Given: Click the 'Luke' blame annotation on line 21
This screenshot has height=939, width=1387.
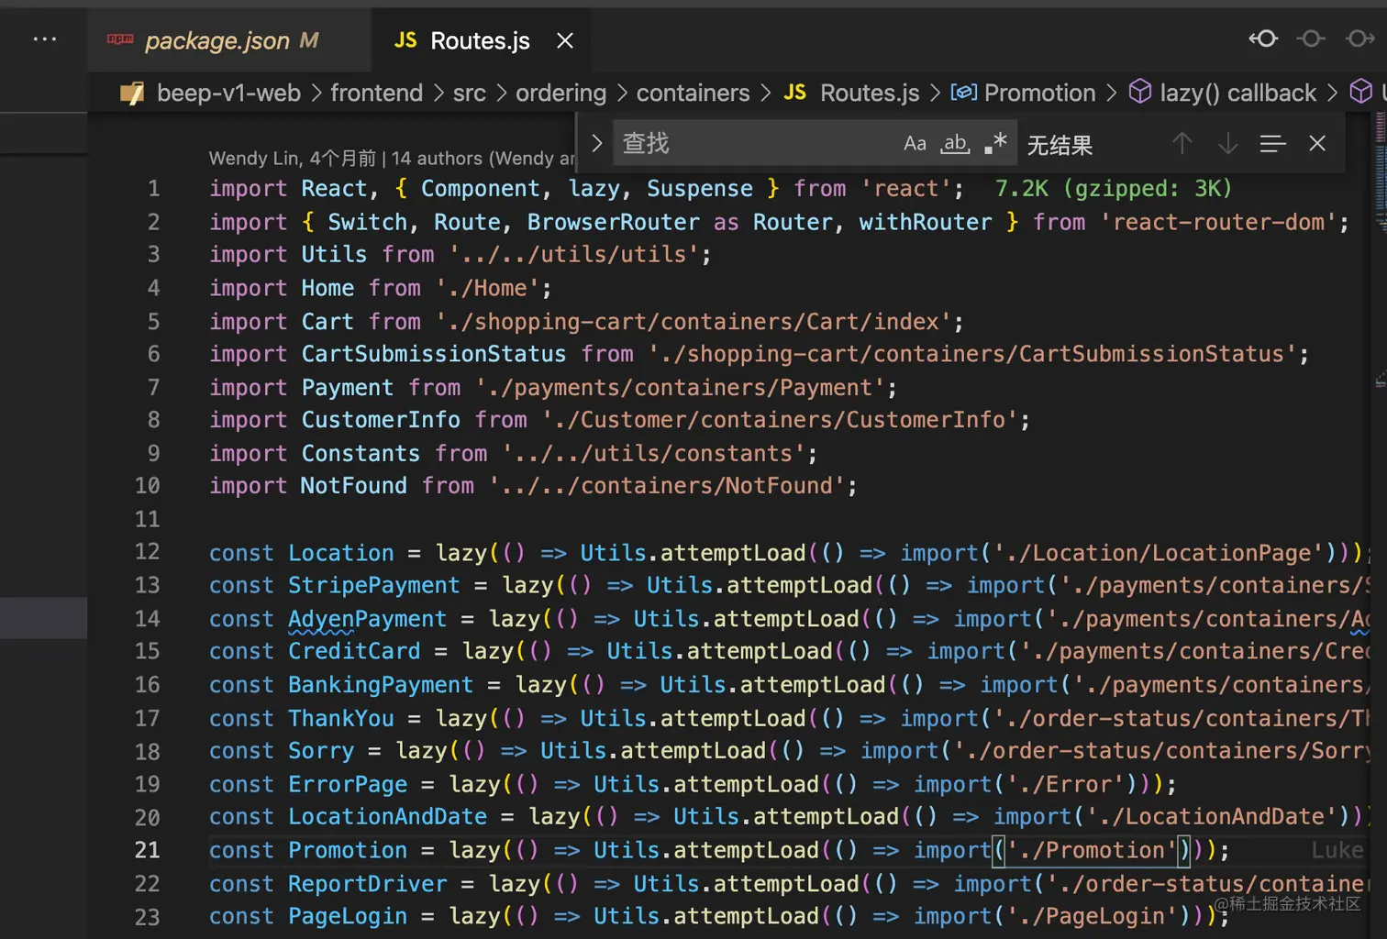Looking at the screenshot, I should point(1337,851).
